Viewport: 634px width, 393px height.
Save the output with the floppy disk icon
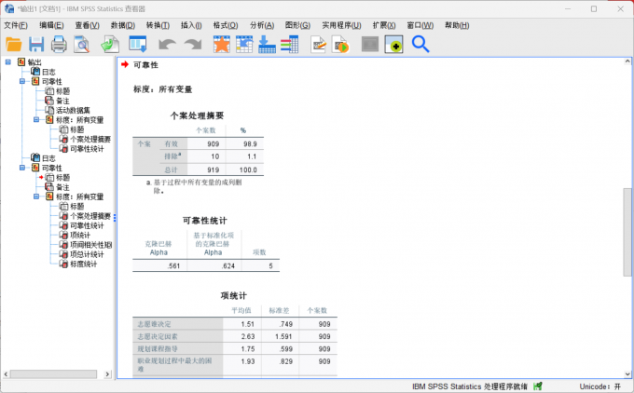click(x=36, y=44)
